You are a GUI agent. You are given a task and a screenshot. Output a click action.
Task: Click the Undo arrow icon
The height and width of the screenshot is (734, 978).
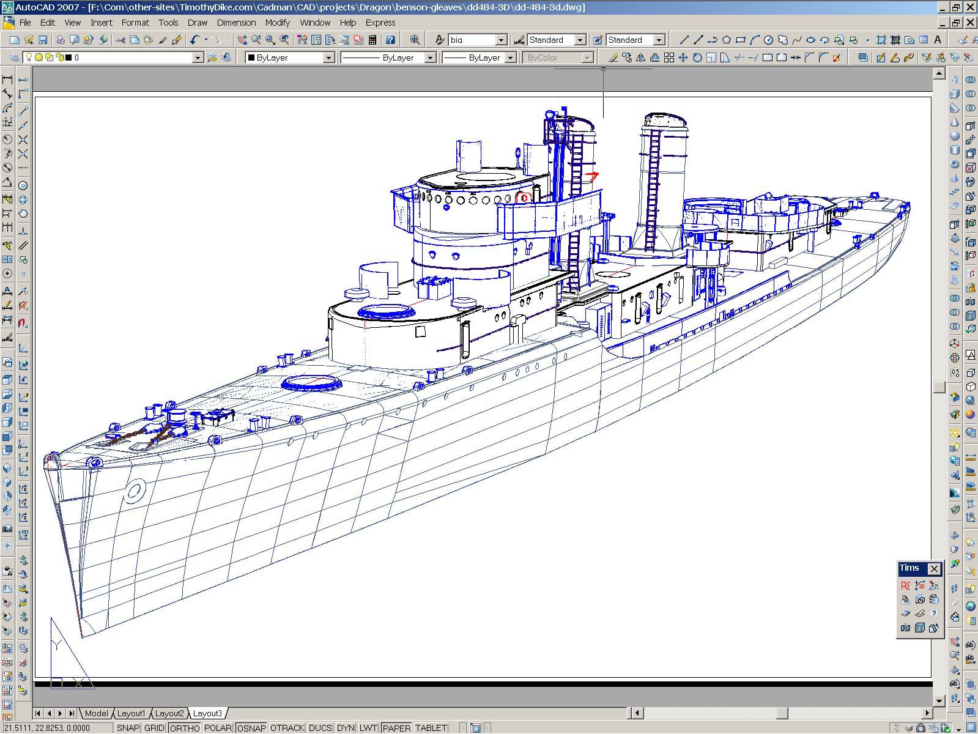coord(194,40)
